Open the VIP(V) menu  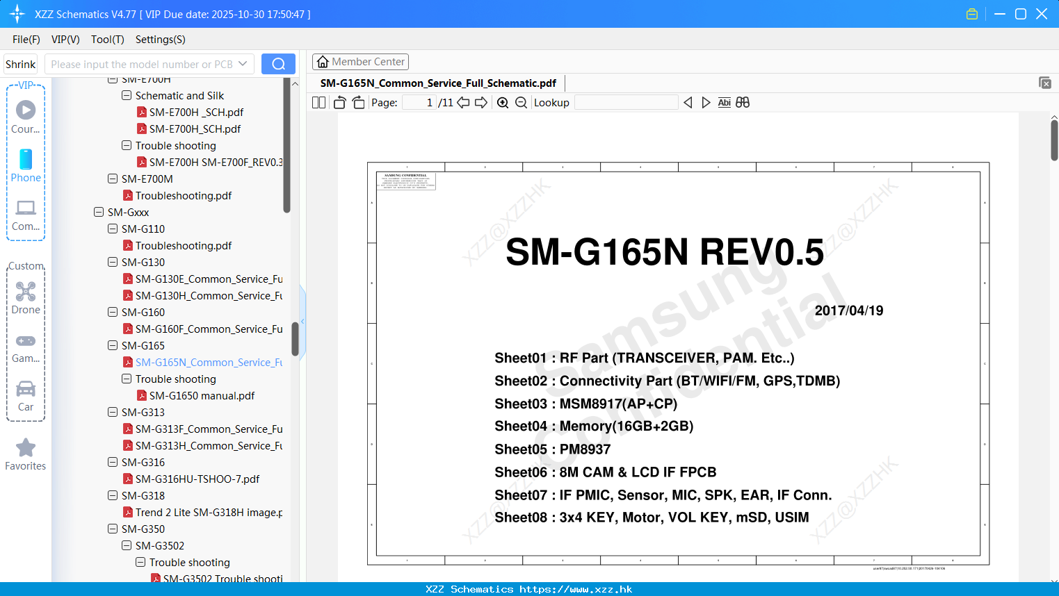65,40
